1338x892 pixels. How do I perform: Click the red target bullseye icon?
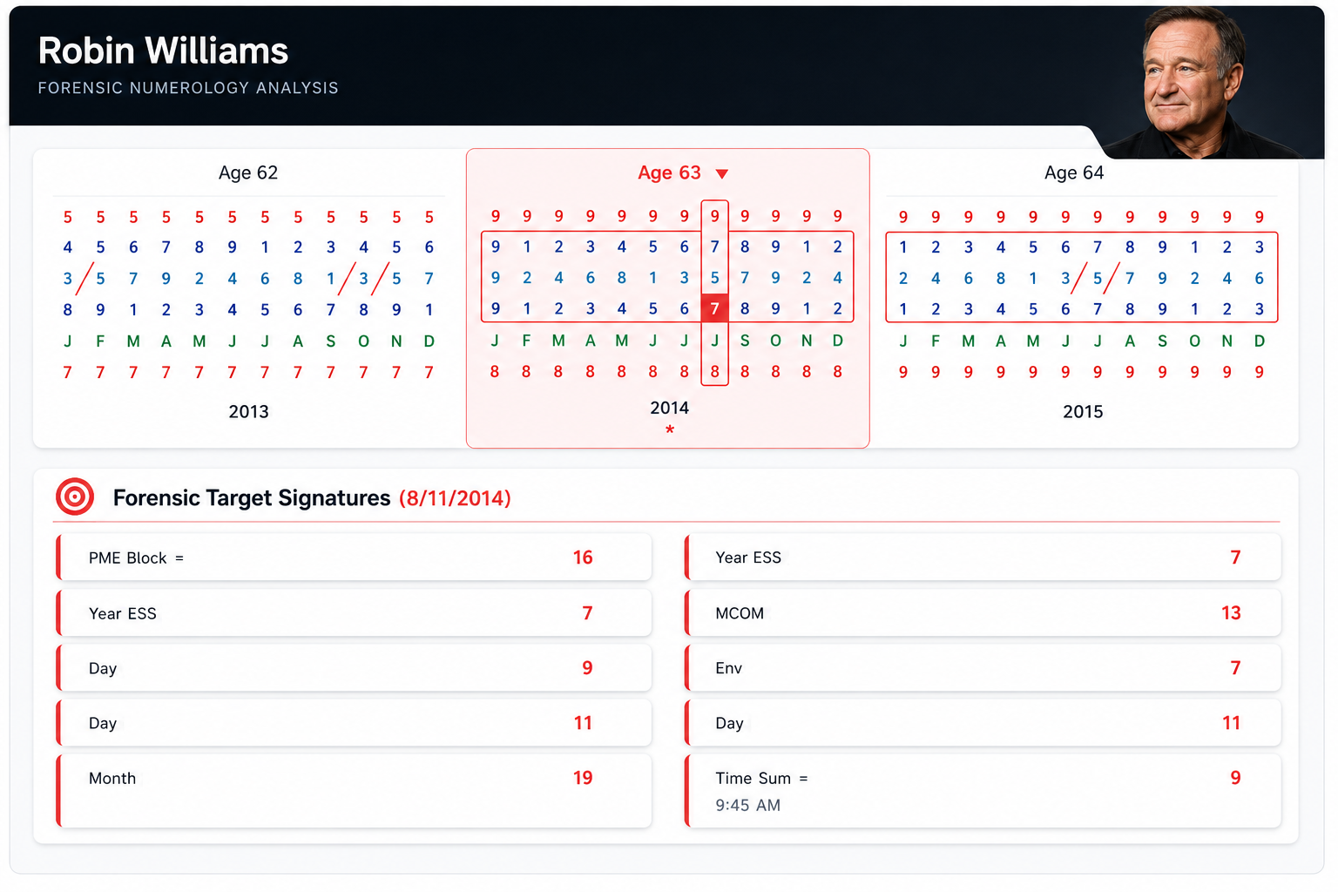coord(75,497)
